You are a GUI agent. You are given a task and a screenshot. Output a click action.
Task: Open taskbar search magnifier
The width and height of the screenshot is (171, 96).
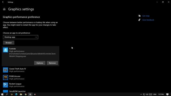click(x=7, y=94)
